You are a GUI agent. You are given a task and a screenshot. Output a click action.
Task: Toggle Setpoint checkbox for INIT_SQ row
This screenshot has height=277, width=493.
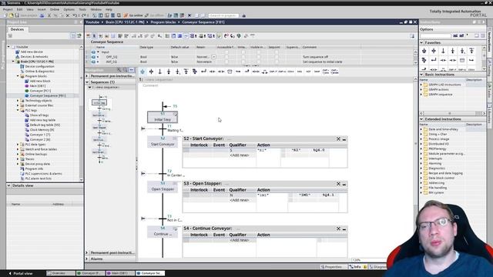click(x=277, y=62)
